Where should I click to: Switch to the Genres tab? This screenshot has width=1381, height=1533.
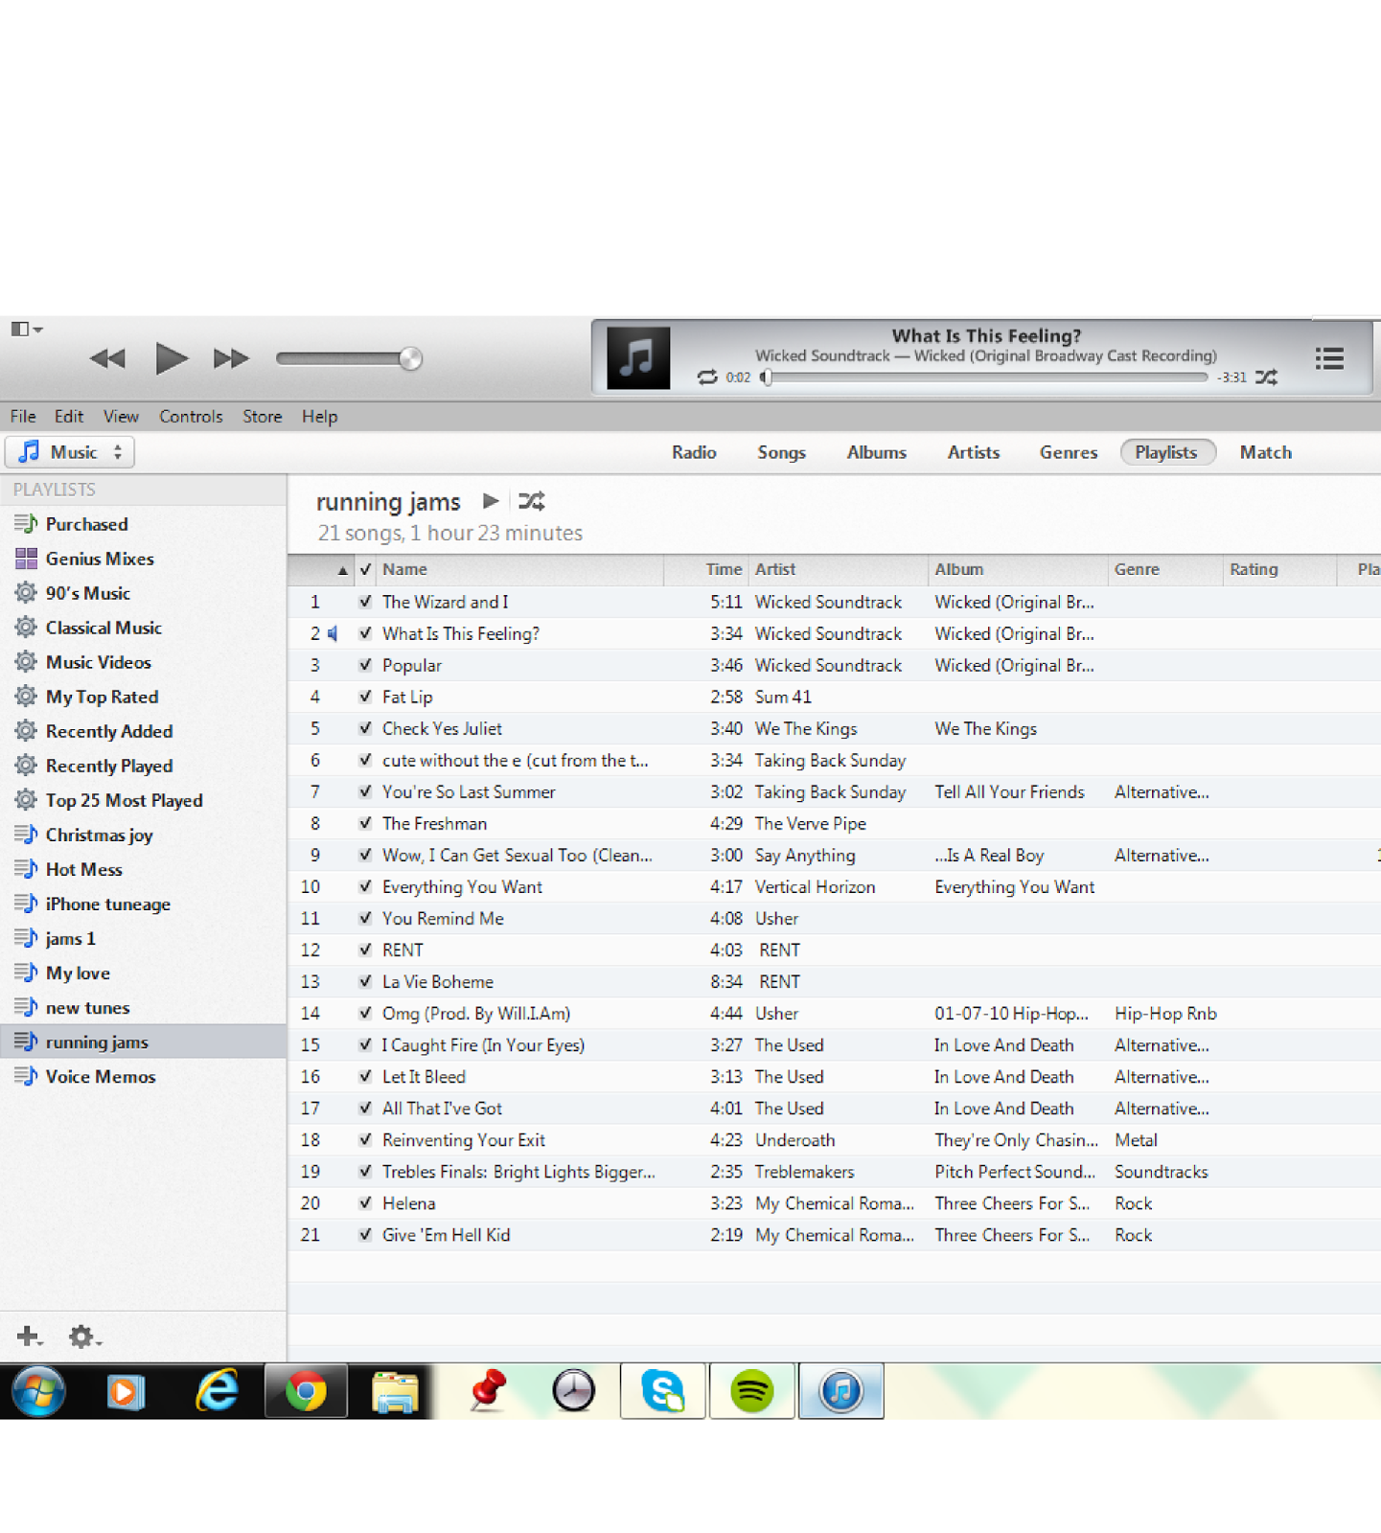[x=1069, y=452]
